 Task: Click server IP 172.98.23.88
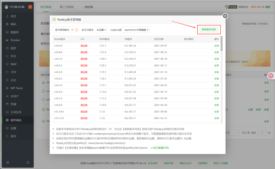coord(17,7)
